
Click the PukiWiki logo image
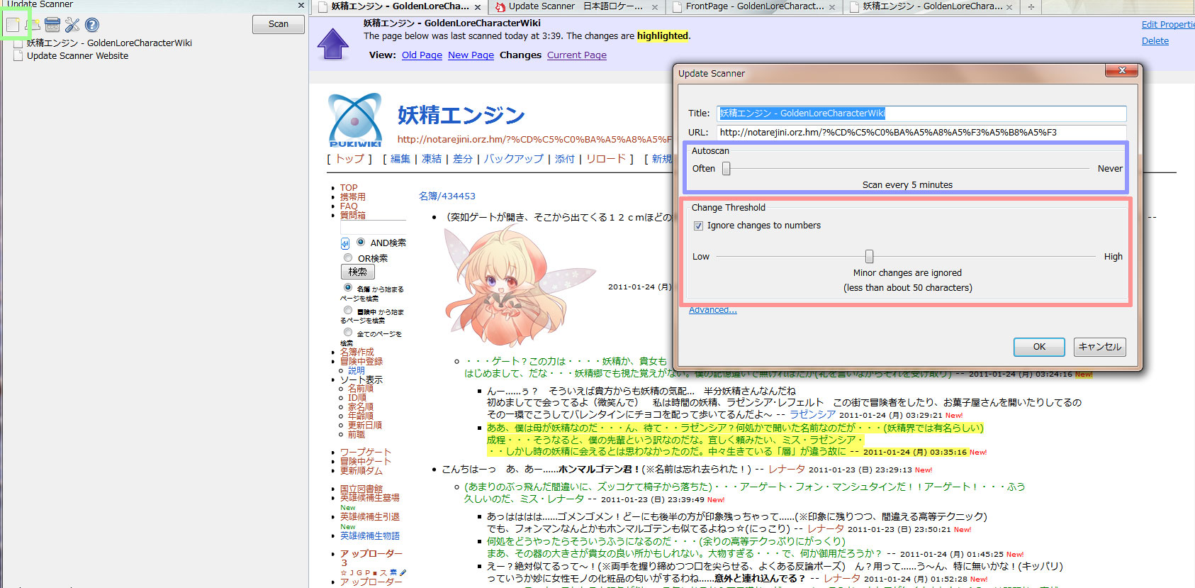[x=355, y=120]
